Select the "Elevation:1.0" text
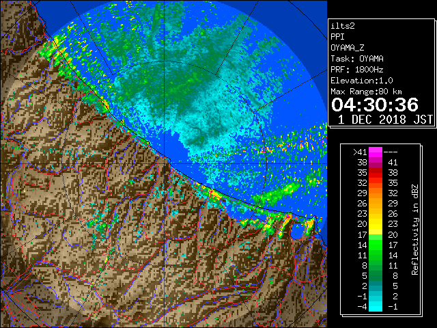437x328 pixels. click(x=362, y=81)
